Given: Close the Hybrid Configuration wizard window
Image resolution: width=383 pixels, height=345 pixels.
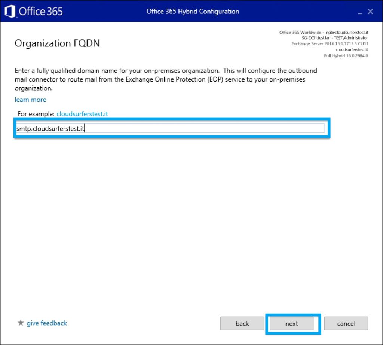Looking at the screenshot, I should coord(370,12).
